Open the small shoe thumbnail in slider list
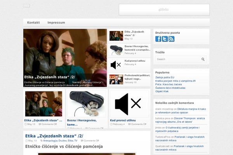Viewport: 233px width, 155px height. tap(116, 50)
